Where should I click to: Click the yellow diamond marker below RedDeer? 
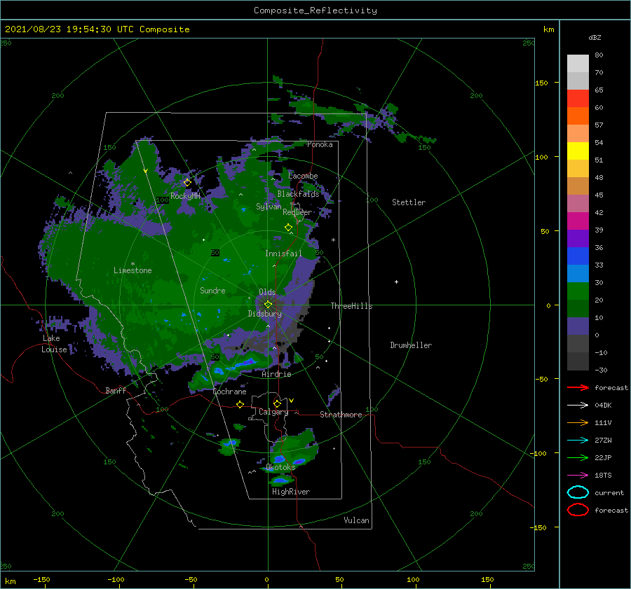[289, 227]
